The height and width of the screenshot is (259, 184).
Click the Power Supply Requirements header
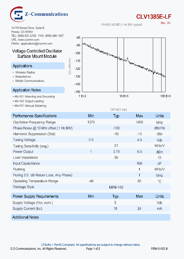click(x=36, y=196)
